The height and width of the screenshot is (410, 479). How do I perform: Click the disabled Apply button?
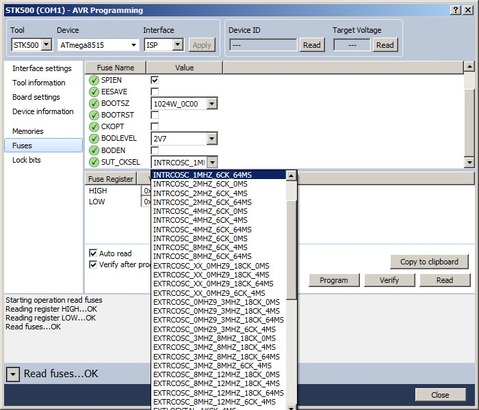click(x=202, y=45)
